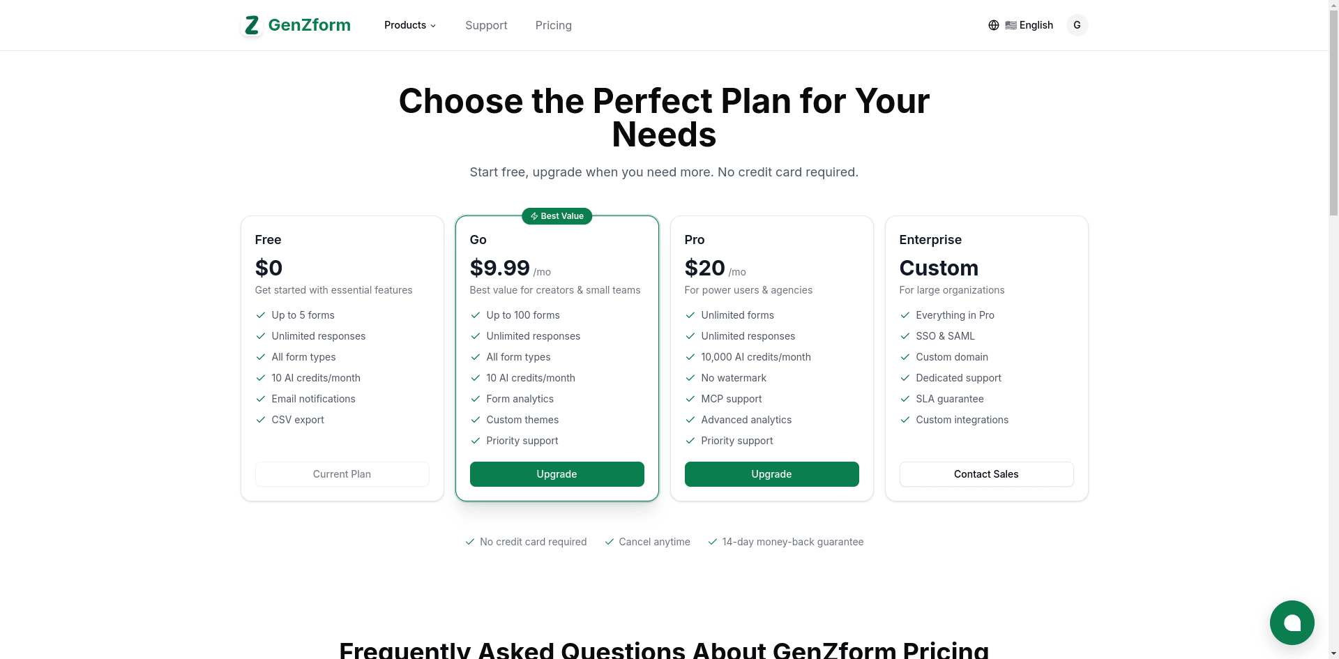Click the G account avatar icon
This screenshot has height=659, width=1339.
tap(1077, 25)
